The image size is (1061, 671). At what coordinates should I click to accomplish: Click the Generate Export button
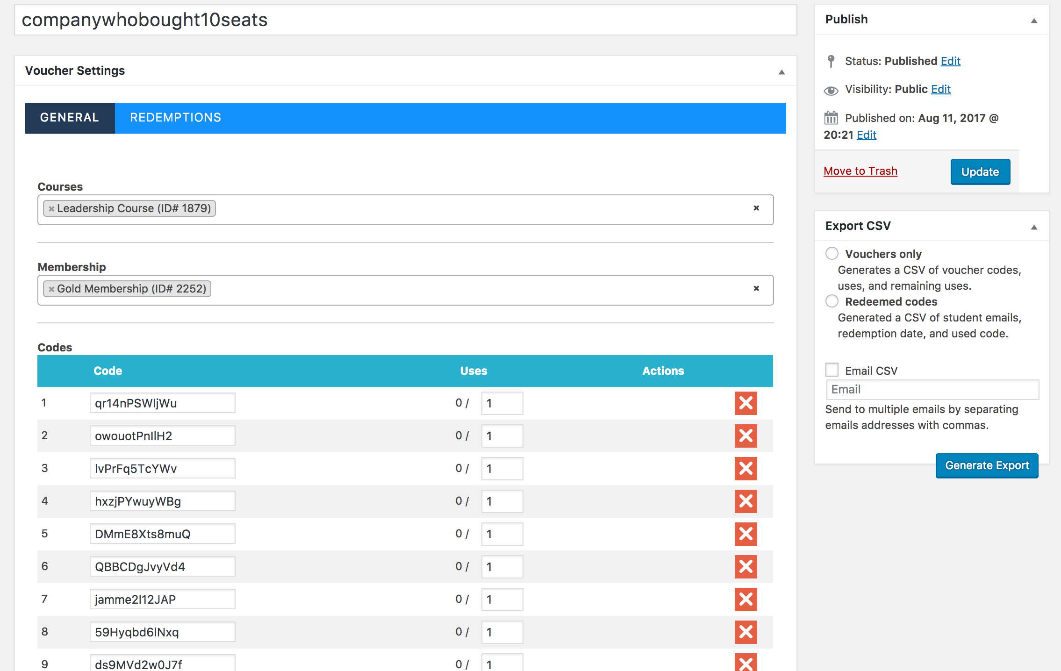pos(987,465)
